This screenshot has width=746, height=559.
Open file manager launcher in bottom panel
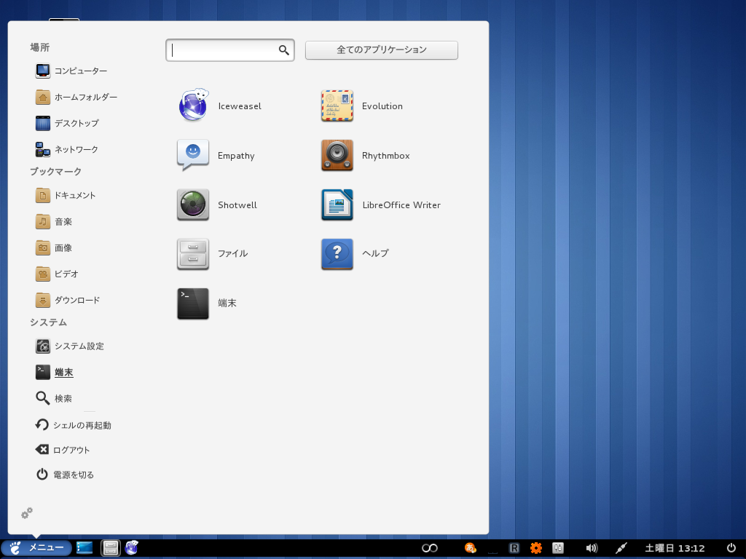pyautogui.click(x=111, y=548)
